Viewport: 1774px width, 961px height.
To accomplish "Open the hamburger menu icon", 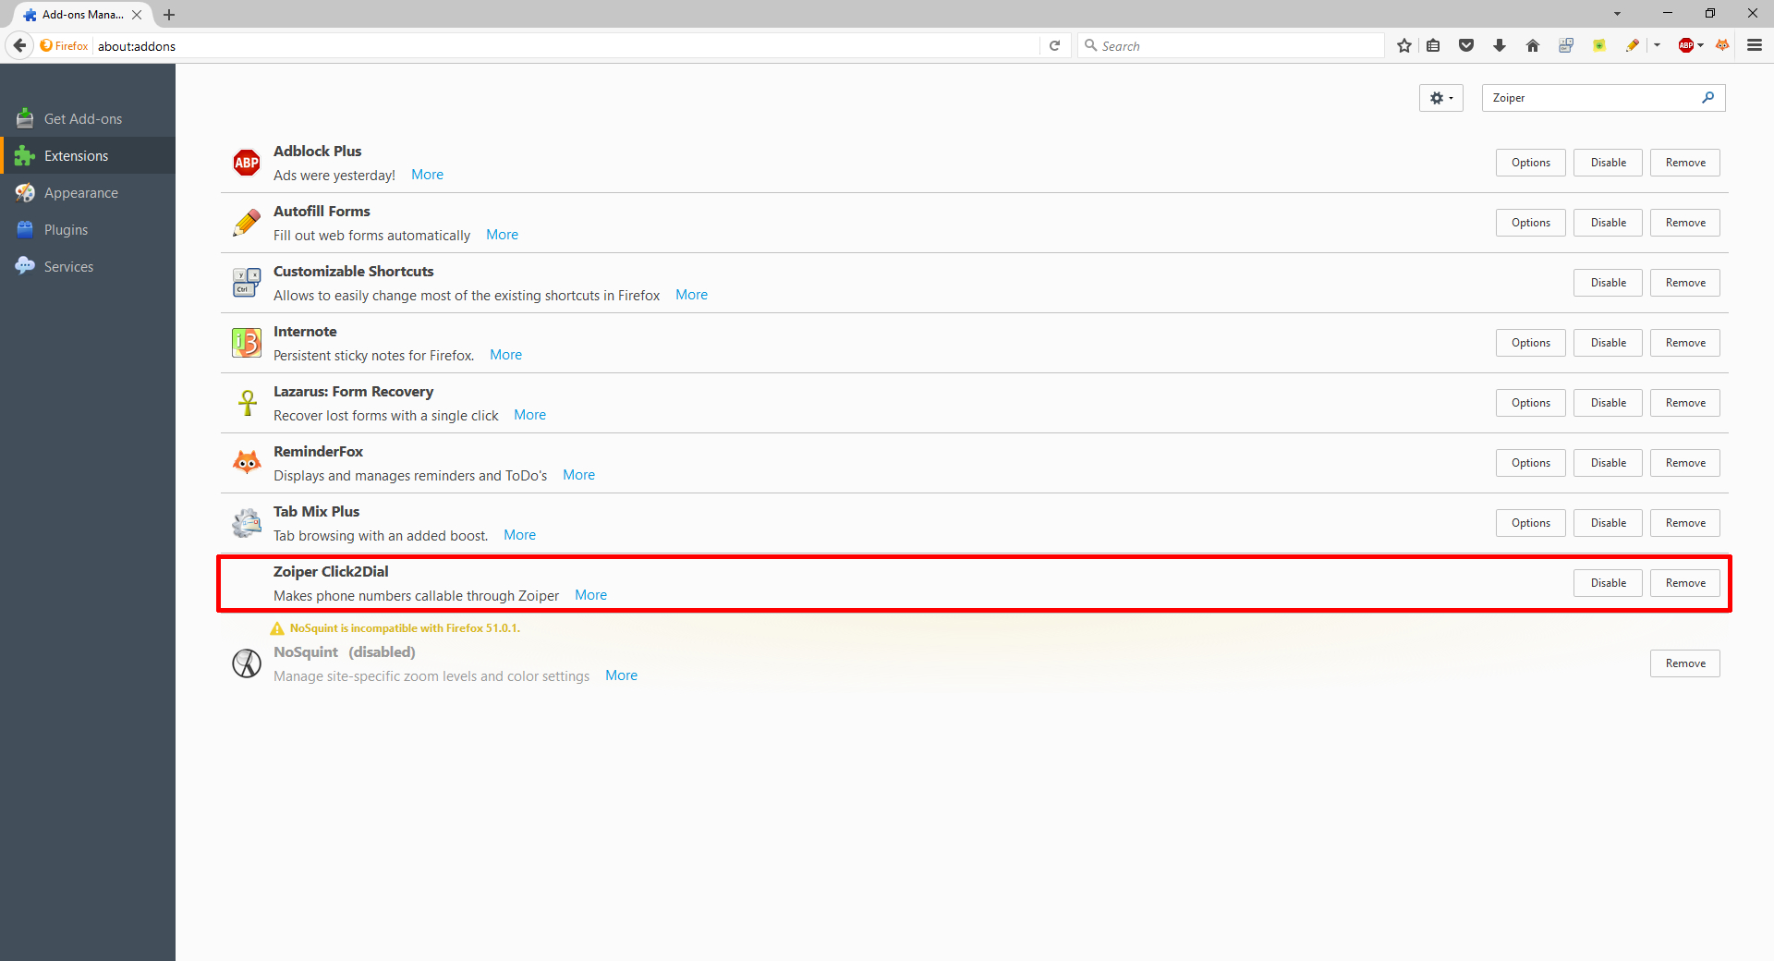I will click(x=1755, y=45).
